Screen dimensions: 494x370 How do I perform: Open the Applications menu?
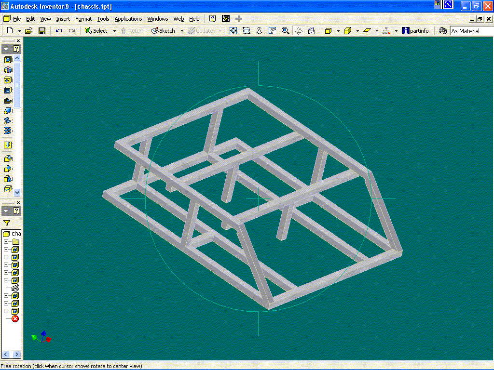coord(128,19)
